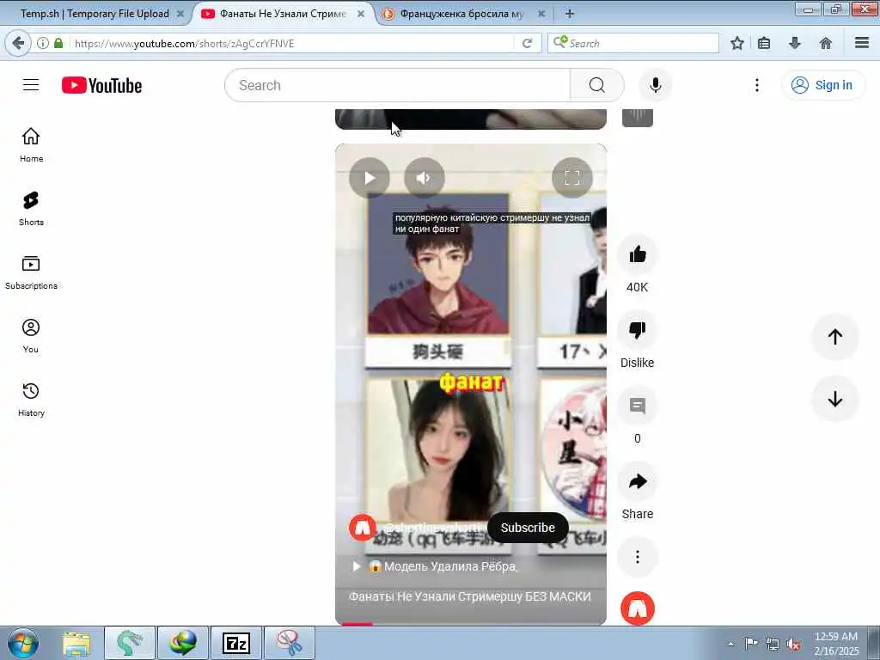The width and height of the screenshot is (880, 660).
Task: Show hidden system tray icons
Action: pos(730,644)
